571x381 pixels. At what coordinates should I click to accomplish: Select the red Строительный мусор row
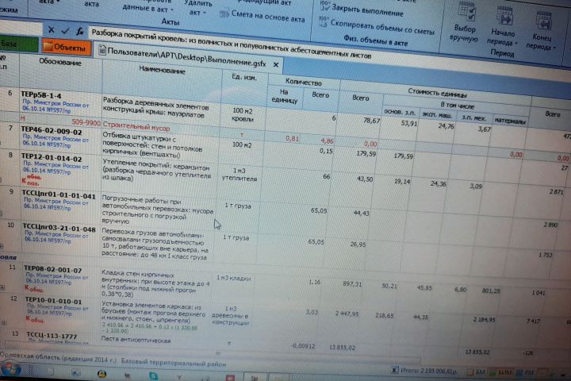point(136,128)
